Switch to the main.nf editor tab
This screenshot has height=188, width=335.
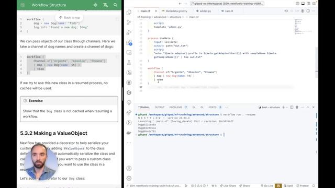click(145, 11)
